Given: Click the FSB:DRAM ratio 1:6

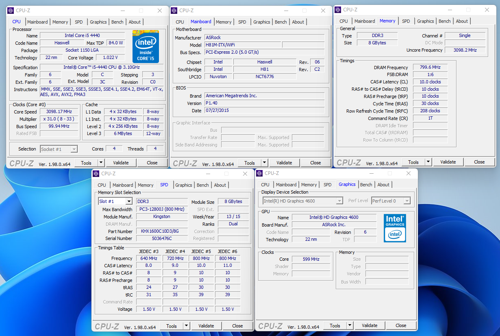Looking at the screenshot, I should [x=430, y=75].
